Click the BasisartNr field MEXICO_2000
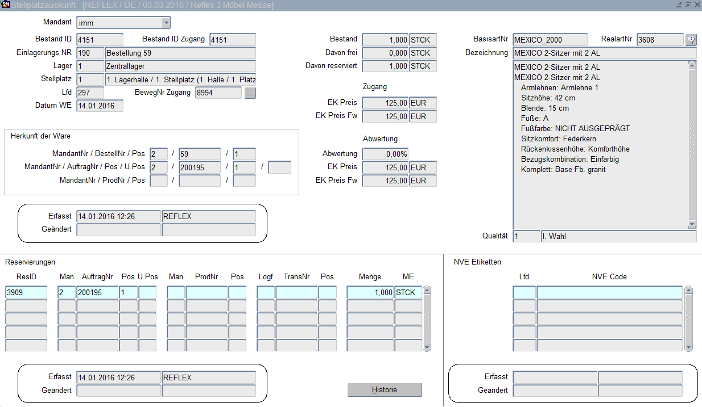 550,40
